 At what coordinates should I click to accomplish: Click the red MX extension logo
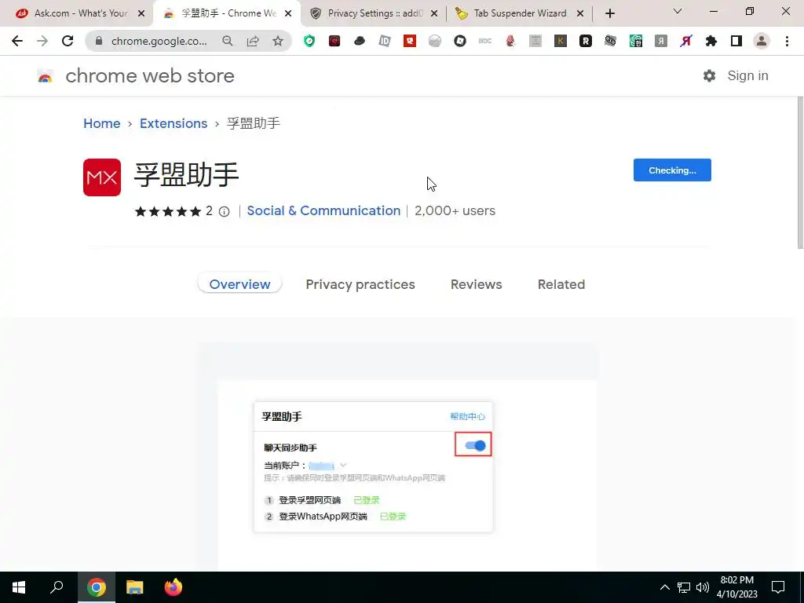(102, 177)
